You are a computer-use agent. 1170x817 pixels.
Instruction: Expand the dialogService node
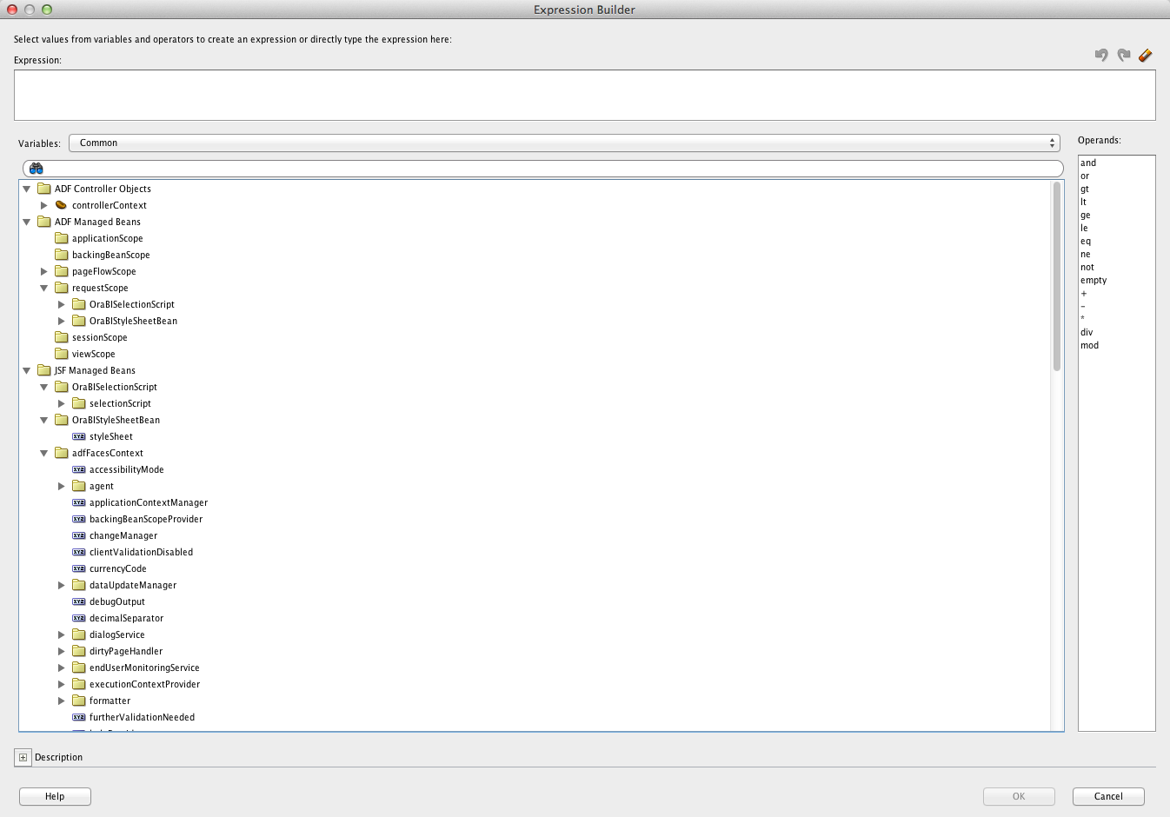[61, 634]
